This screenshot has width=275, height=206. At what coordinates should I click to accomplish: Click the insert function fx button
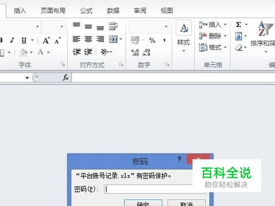click(65, 77)
